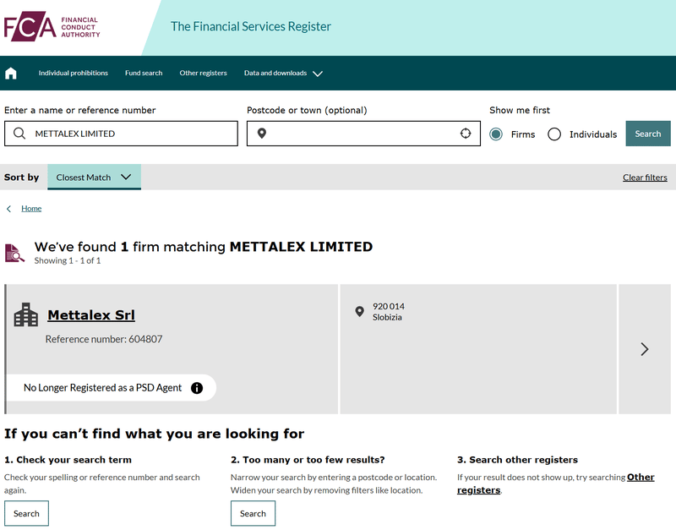The image size is (676, 530).
Task: Focus the name or reference number field
Action: [x=121, y=134]
